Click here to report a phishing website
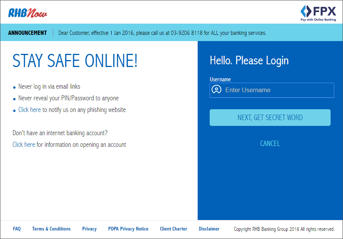The height and width of the screenshot is (239, 343). (x=29, y=110)
